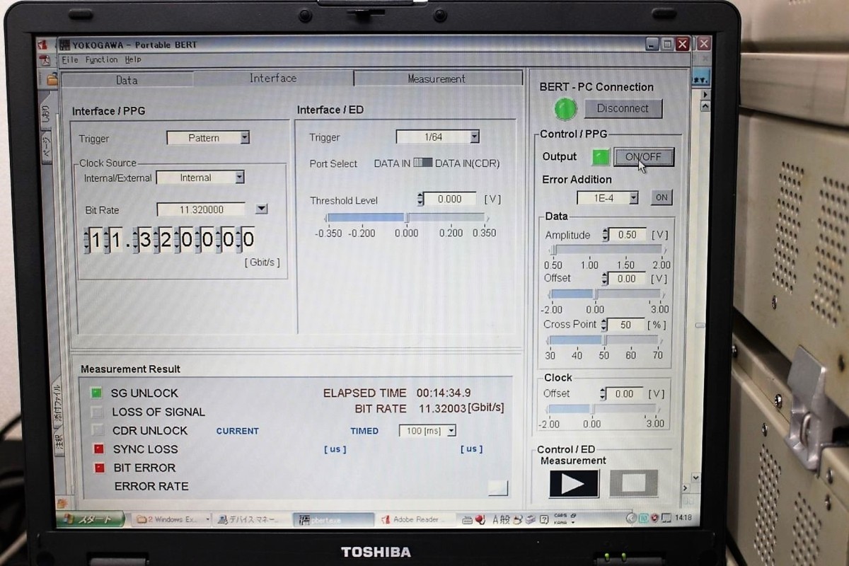Click the red SYNC LOSS indicator
849x566 pixels.
(98, 449)
